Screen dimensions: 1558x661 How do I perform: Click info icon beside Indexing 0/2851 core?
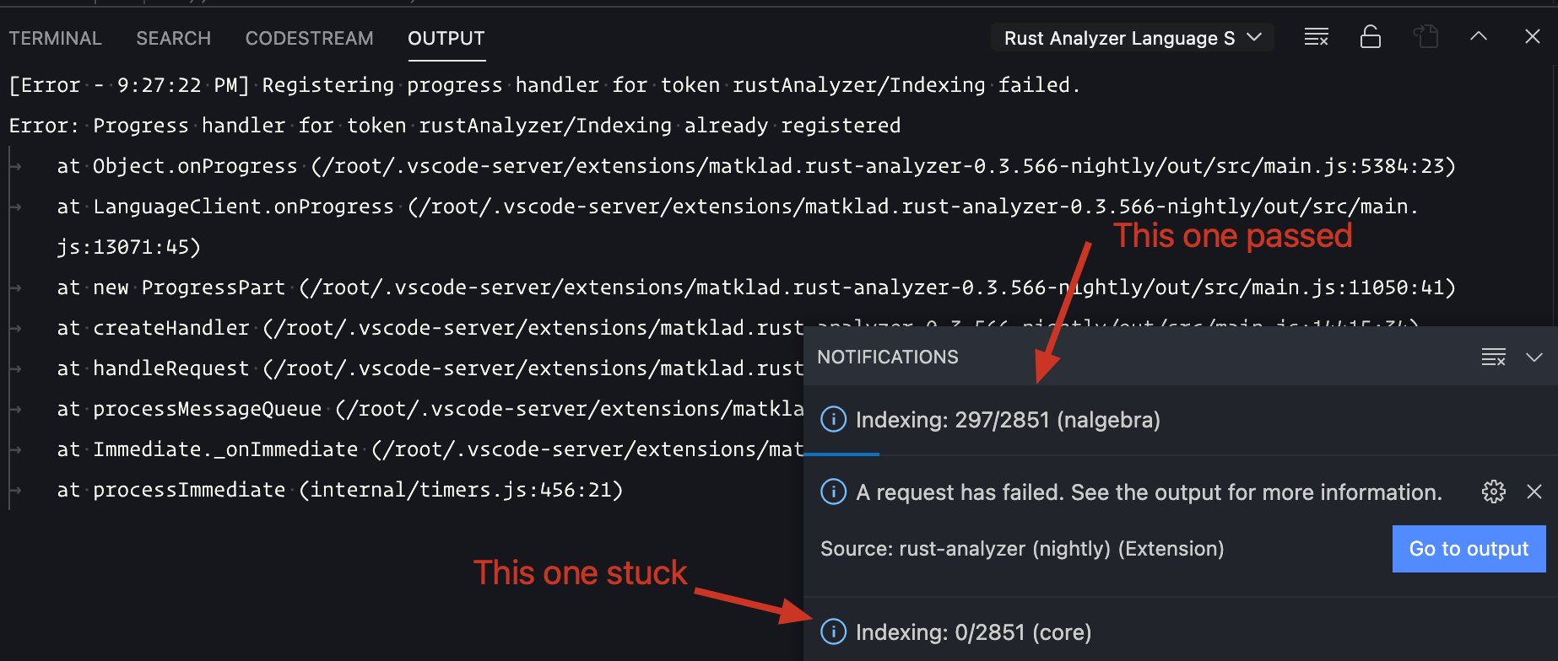(x=832, y=631)
